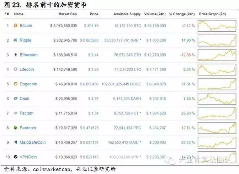The image size is (239, 174).
Task: Click Dogecoin volume $ 6,348,870
Action: coord(156,84)
